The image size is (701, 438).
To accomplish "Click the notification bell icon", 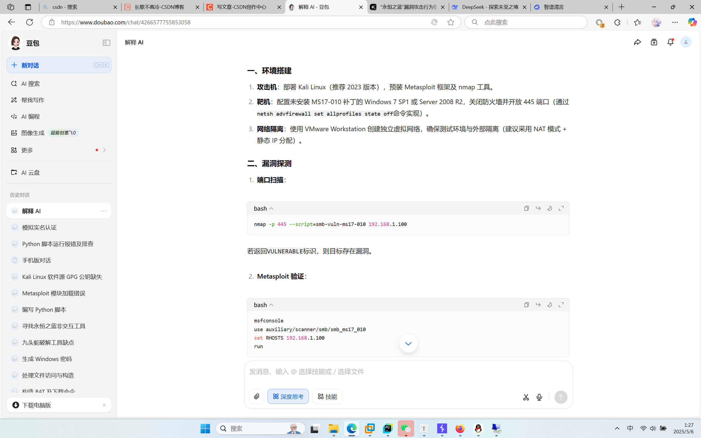I will (x=670, y=42).
